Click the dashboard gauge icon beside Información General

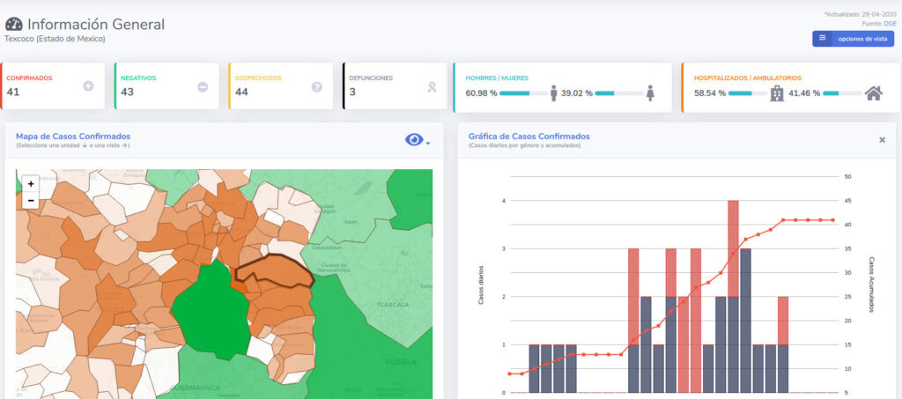click(x=14, y=25)
